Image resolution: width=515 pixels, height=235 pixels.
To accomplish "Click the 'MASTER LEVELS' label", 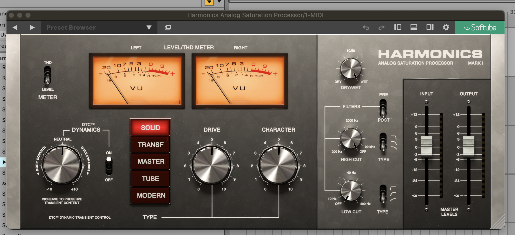I will tap(449, 212).
